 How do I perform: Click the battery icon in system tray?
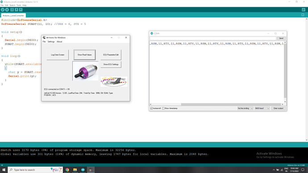[x=278, y=170]
